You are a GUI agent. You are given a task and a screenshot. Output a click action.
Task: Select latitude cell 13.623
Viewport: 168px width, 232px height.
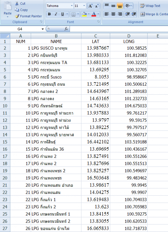[96, 207]
